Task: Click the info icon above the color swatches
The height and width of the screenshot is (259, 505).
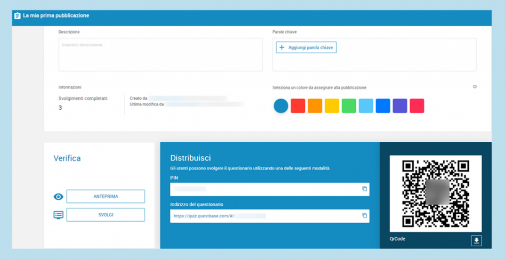Action: pyautogui.click(x=475, y=87)
